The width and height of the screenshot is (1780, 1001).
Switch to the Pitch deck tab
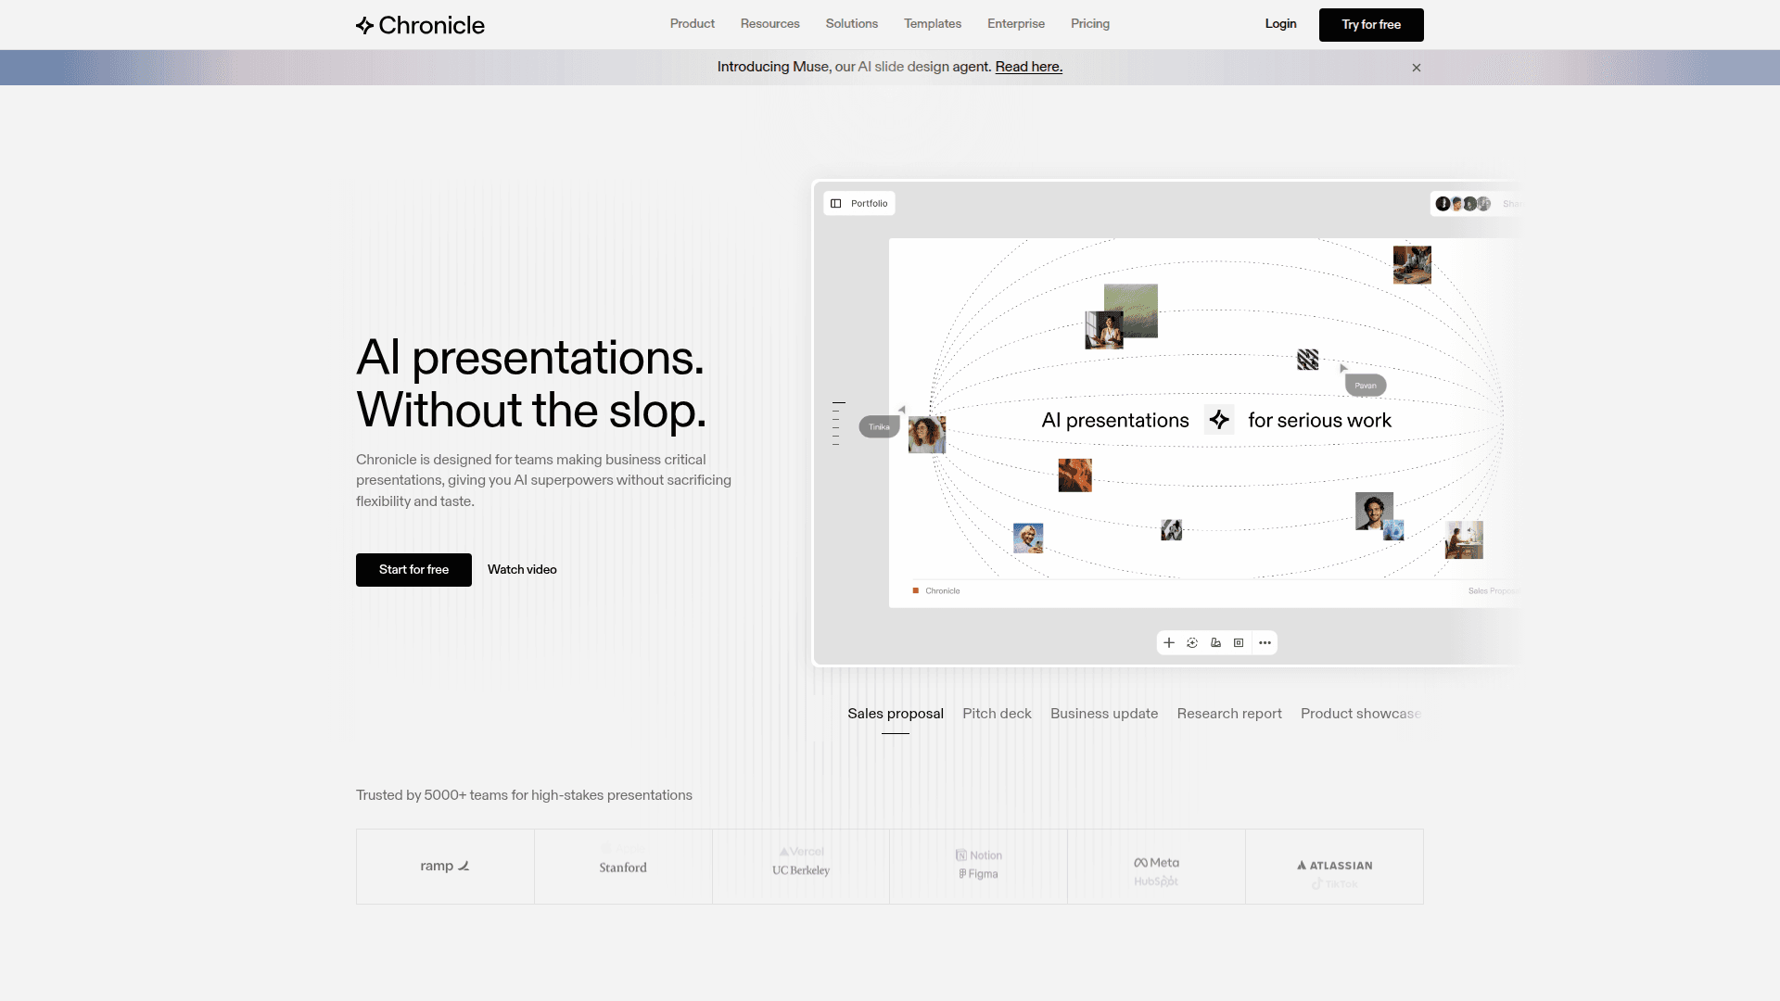coord(997,713)
